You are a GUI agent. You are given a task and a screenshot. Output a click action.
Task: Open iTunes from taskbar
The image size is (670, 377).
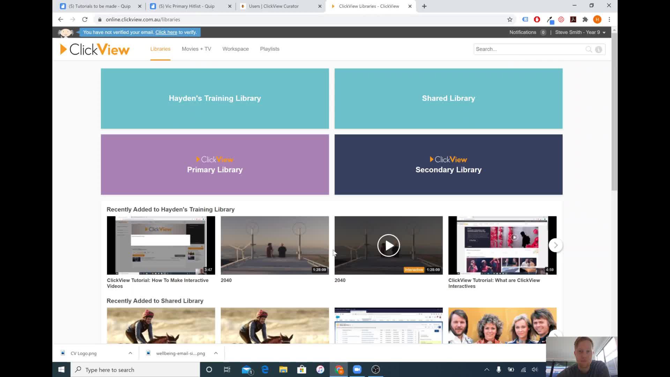[320, 370]
